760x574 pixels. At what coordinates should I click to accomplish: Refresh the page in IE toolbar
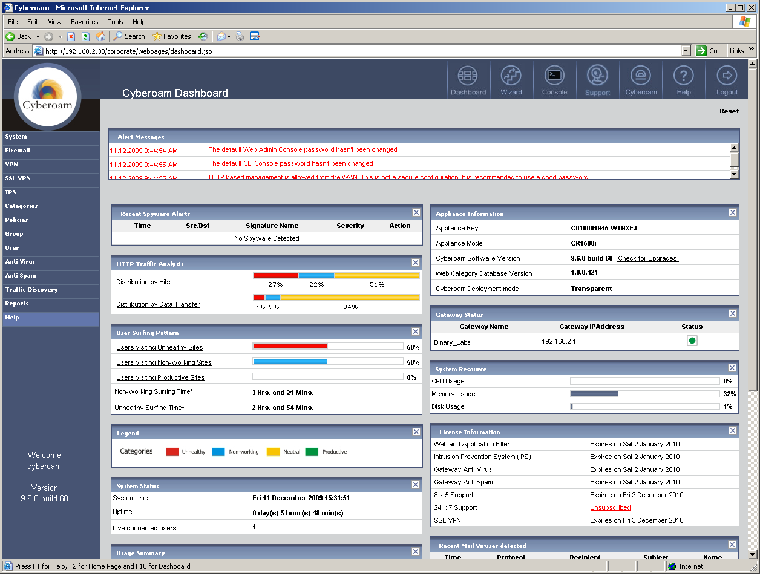click(x=85, y=36)
